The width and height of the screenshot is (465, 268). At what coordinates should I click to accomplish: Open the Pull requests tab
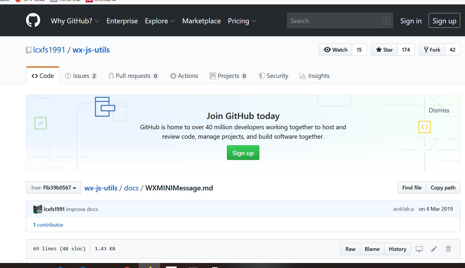click(x=134, y=76)
